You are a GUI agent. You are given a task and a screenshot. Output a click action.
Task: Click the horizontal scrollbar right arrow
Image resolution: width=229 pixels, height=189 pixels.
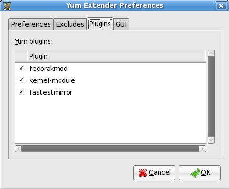202,149
